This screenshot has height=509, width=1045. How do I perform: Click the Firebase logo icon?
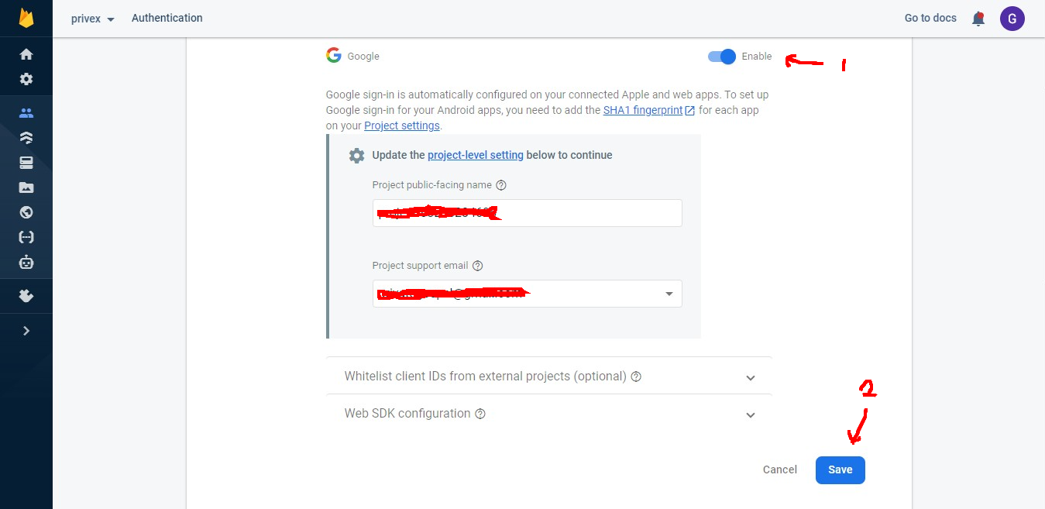pos(26,18)
